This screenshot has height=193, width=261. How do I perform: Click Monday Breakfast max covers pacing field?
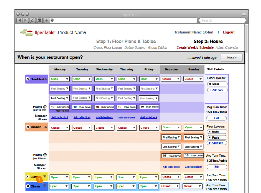click(x=60, y=107)
